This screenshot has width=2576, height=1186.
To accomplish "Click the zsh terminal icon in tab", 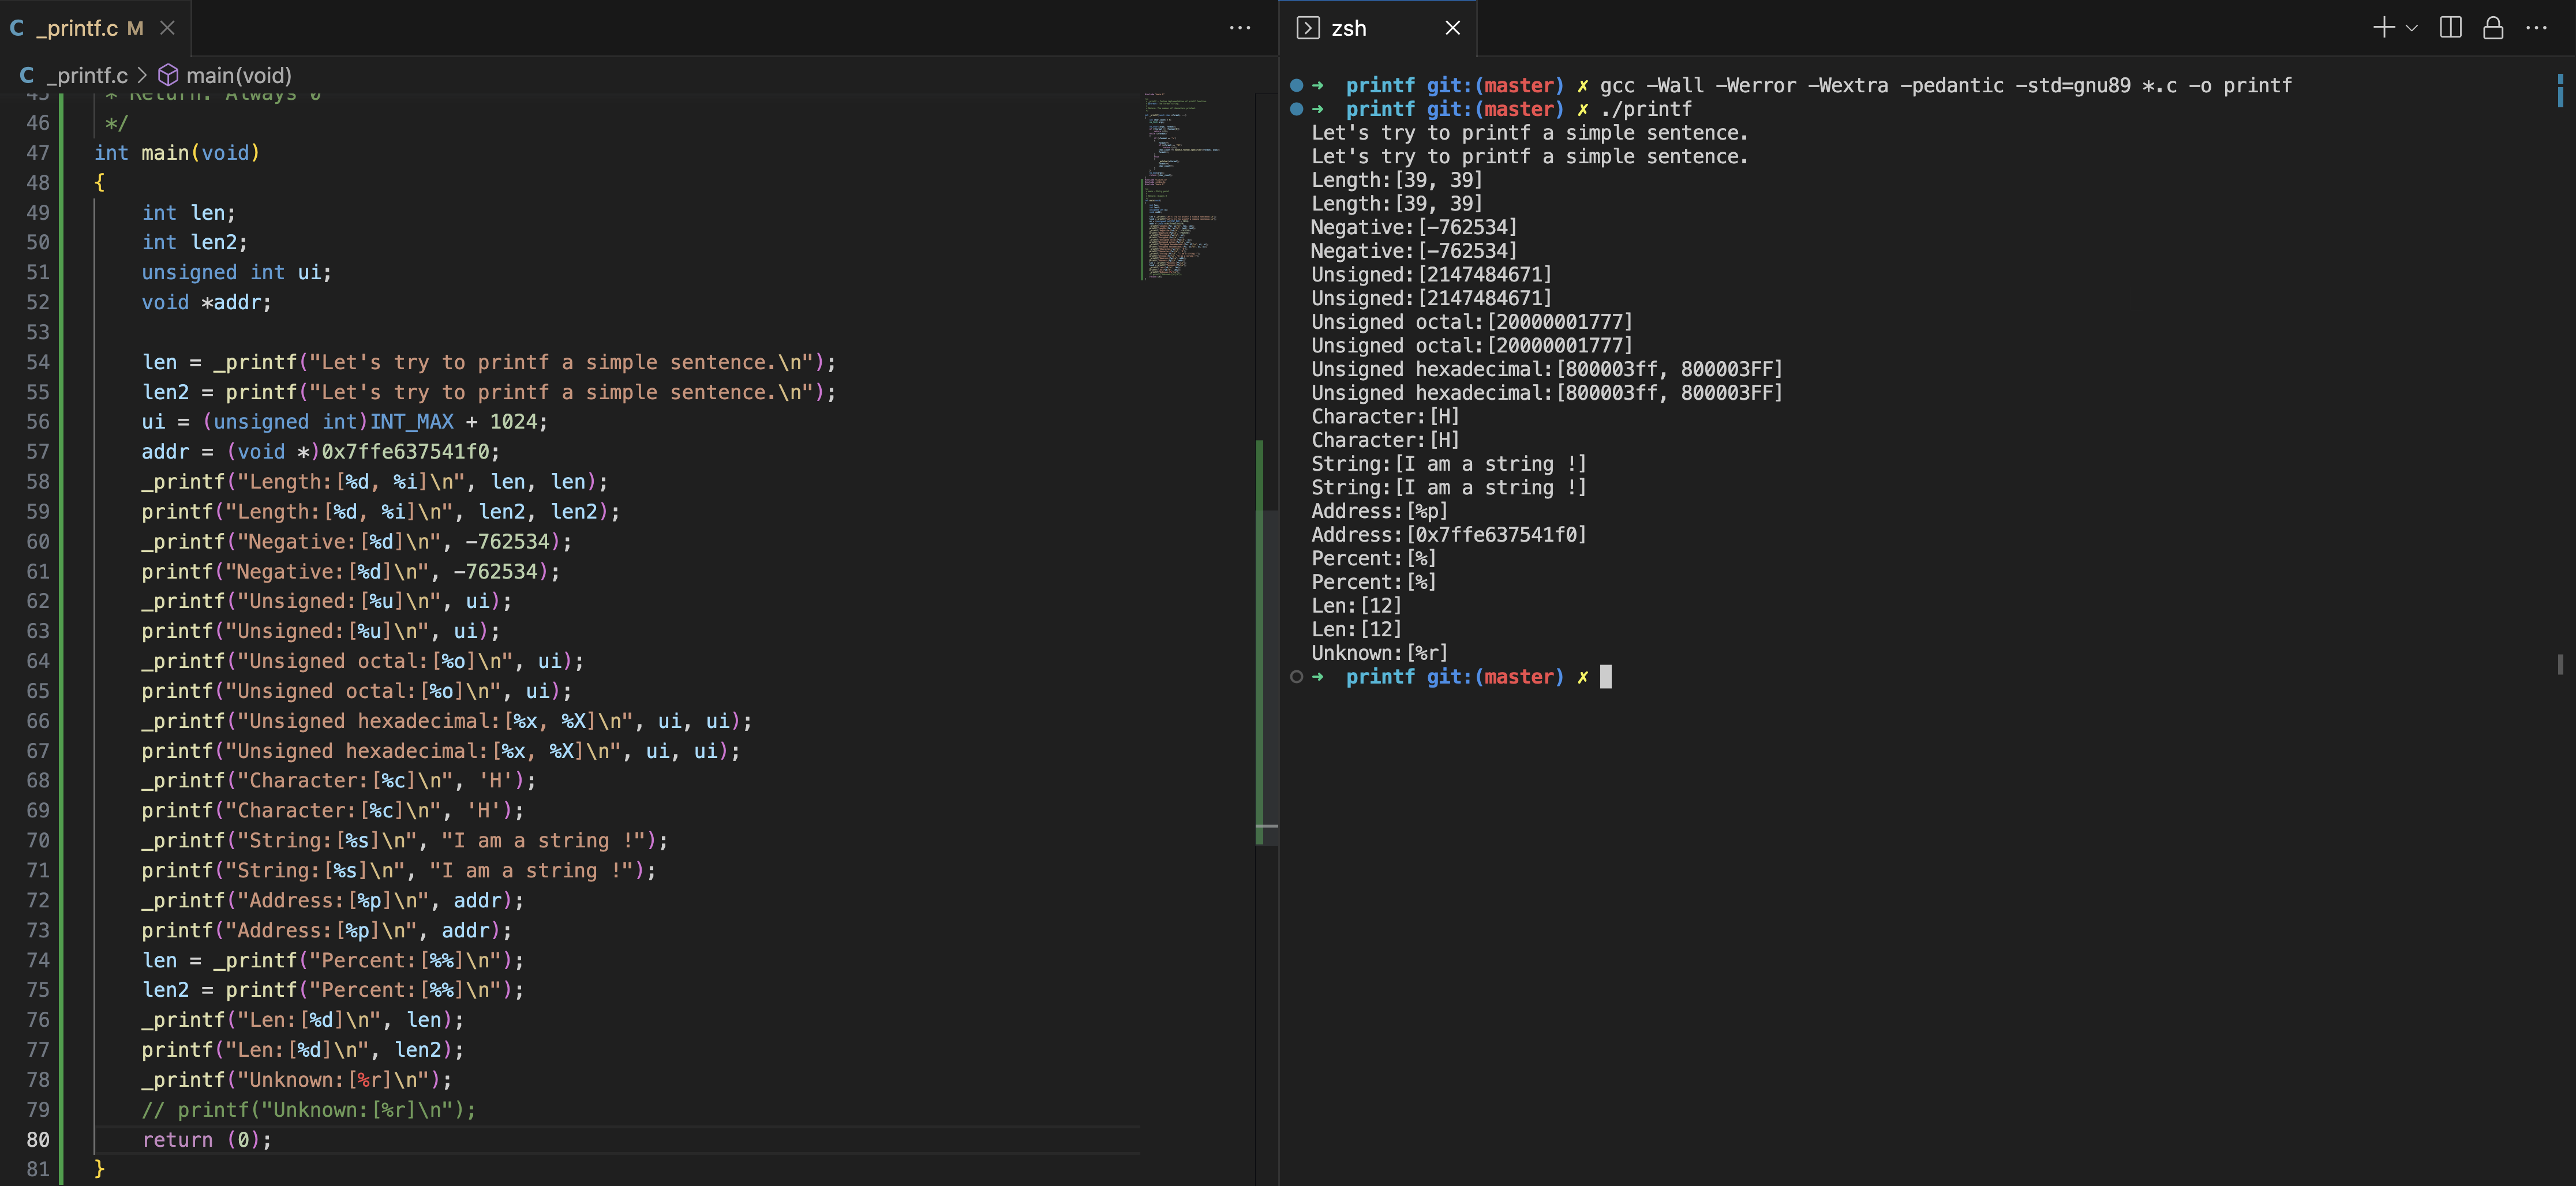I will (x=1308, y=28).
